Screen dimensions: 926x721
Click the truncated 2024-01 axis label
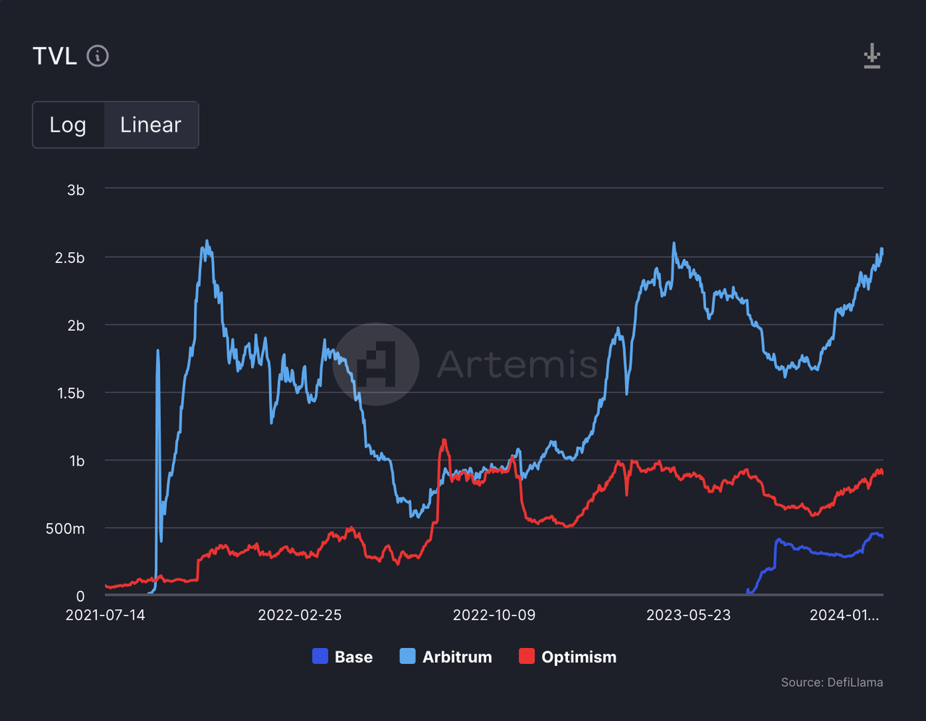[844, 615]
